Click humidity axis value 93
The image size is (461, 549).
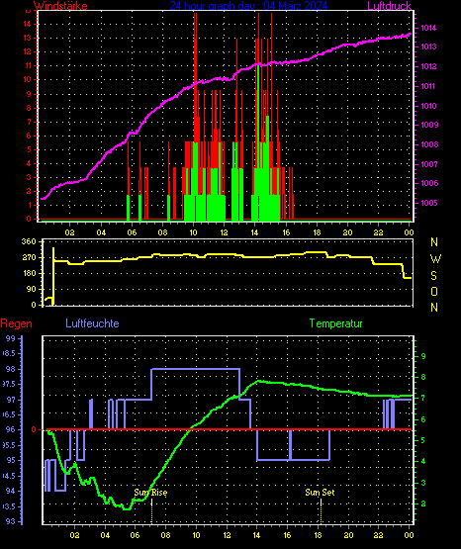11,521
